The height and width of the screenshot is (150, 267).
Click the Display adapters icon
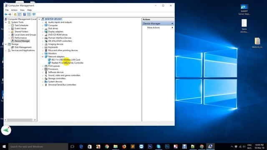(46, 32)
